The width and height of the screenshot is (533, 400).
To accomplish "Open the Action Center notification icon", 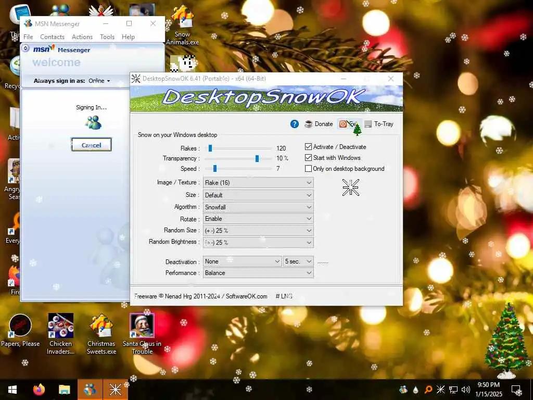I will tap(516, 390).
